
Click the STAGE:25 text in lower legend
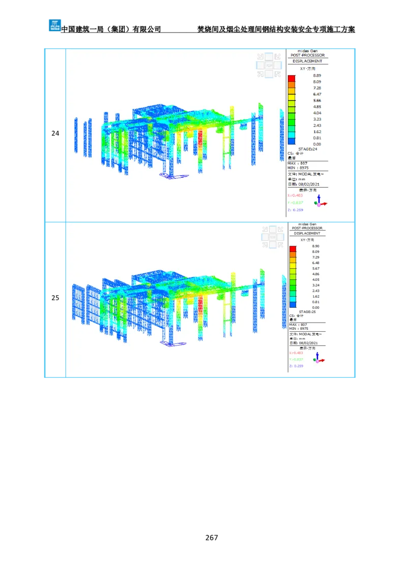[x=308, y=311]
